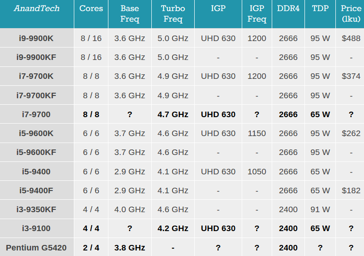The height and width of the screenshot is (256, 364).
Task: Select the i5-9600K processor name
Action: [36, 133]
